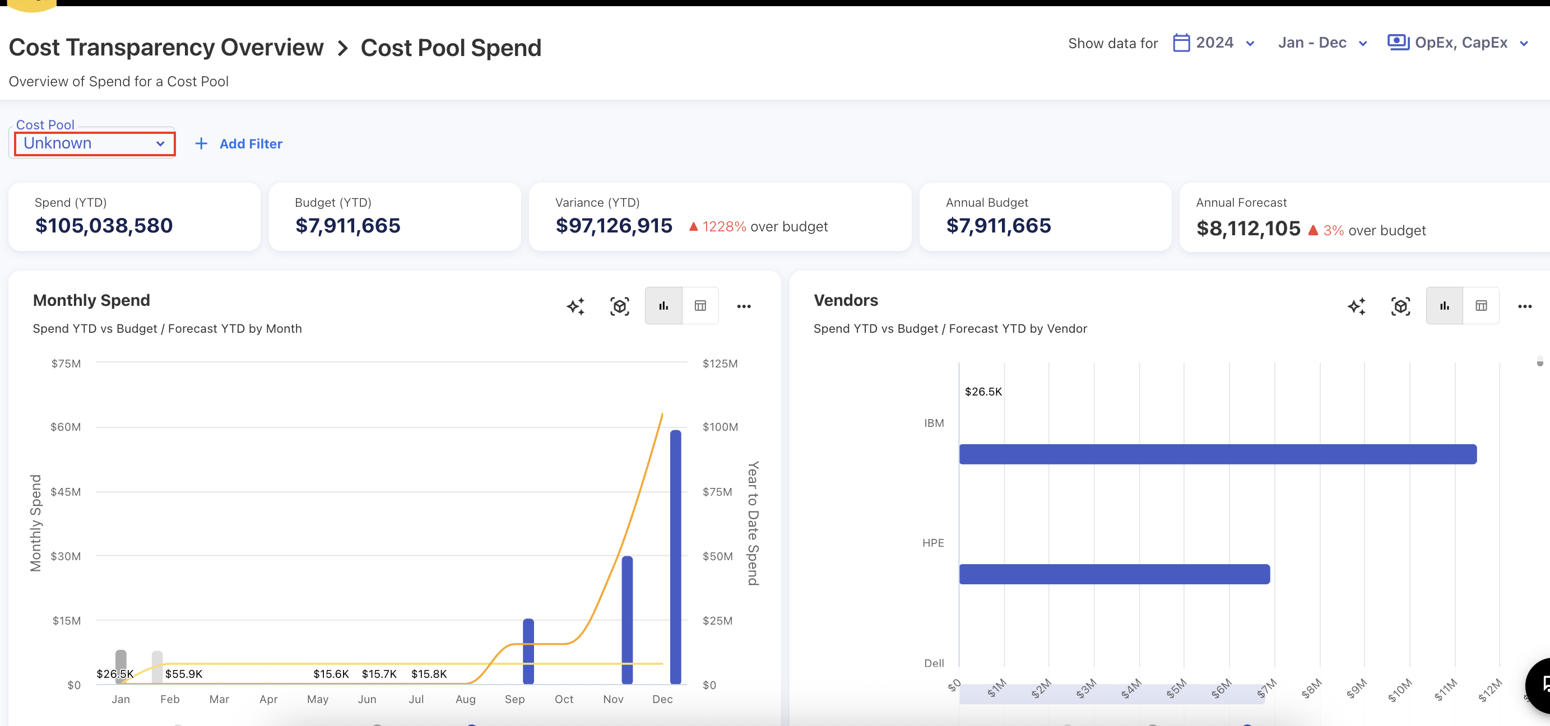Click the cube scan icon in Vendors panel
Viewport: 1550px width, 726px height.
tap(1400, 306)
